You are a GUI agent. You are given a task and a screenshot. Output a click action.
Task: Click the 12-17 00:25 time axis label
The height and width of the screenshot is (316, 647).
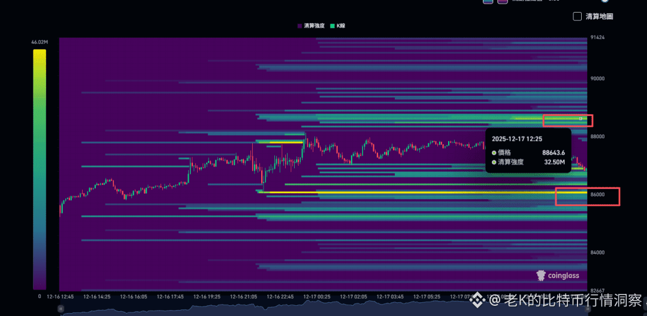[318, 296]
